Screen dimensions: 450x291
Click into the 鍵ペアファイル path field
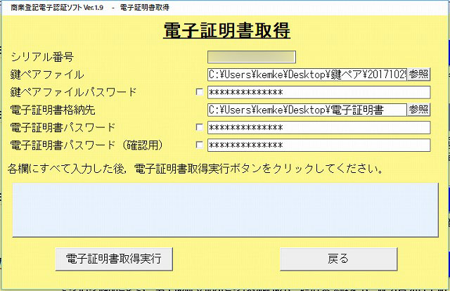coord(307,75)
